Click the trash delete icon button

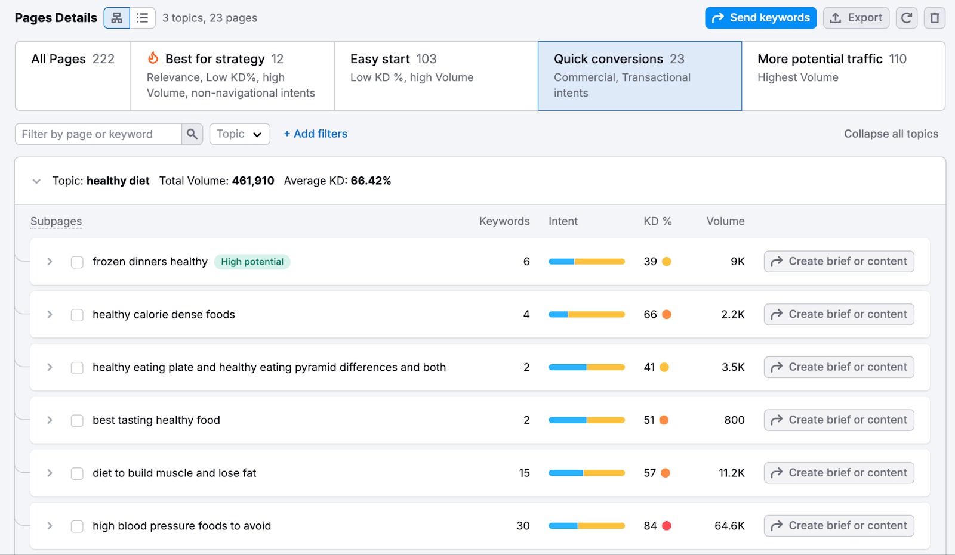tap(935, 18)
